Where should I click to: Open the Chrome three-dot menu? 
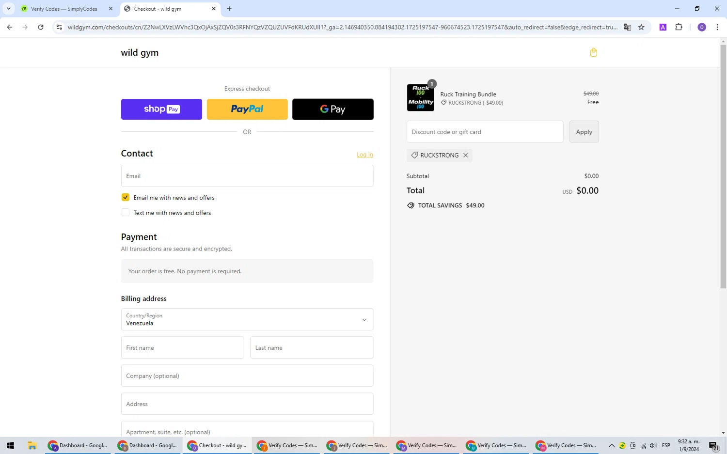point(717,27)
